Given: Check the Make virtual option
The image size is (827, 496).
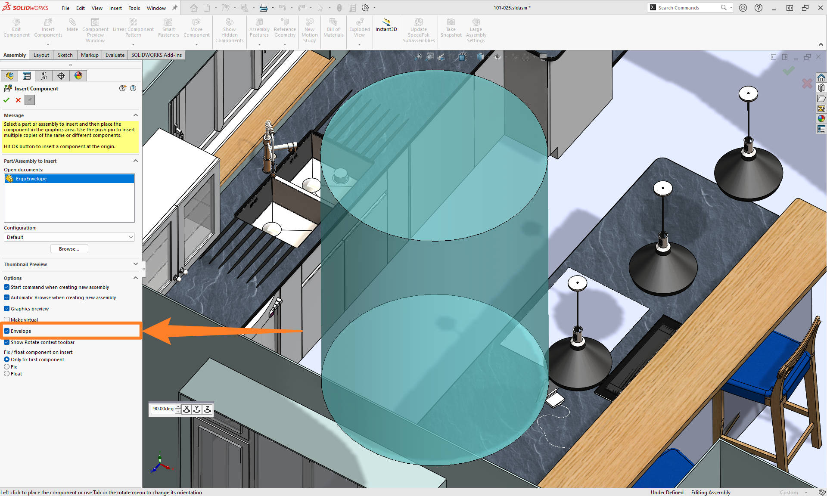Looking at the screenshot, I should click(6, 319).
